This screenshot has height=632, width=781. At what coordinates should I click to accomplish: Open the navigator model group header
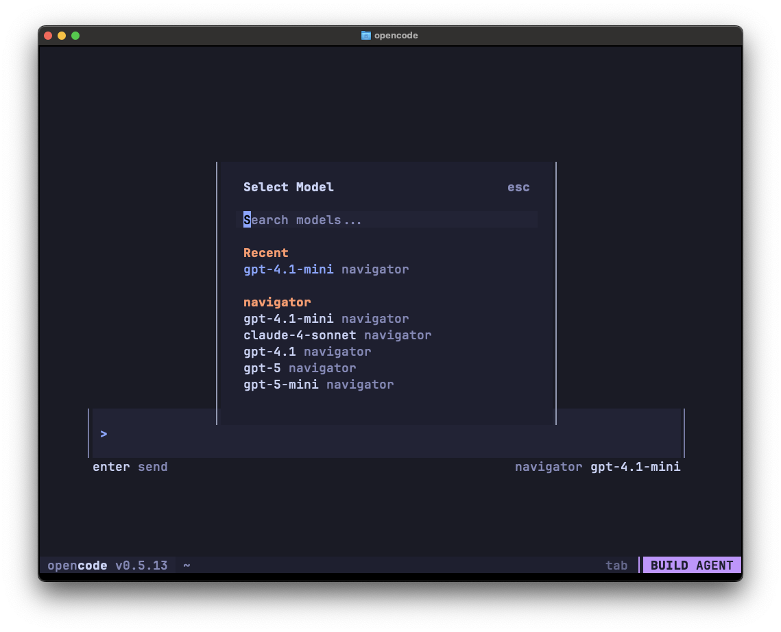click(x=277, y=302)
